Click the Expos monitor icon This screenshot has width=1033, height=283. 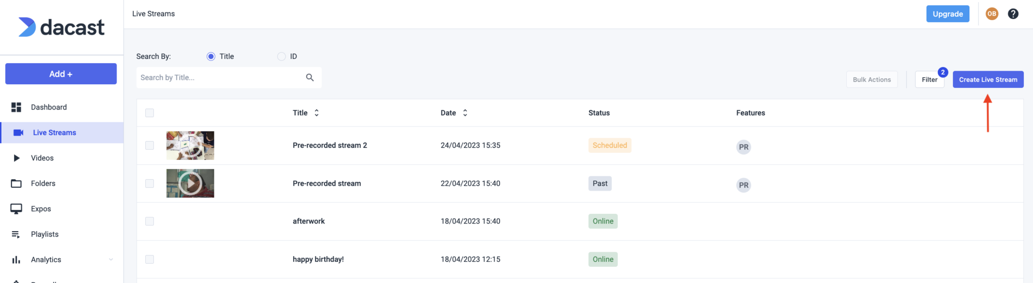16,209
